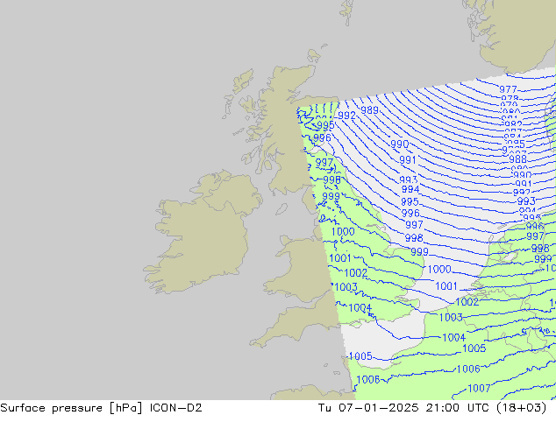Viewport: 556px width, 429px height.
Task: Click the "Surface pressure [hPa] ICON-D2" caption
Action: click(x=101, y=408)
